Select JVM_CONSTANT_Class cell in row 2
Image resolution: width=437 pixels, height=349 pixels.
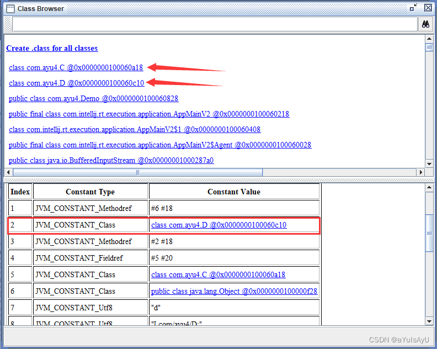(x=90, y=225)
